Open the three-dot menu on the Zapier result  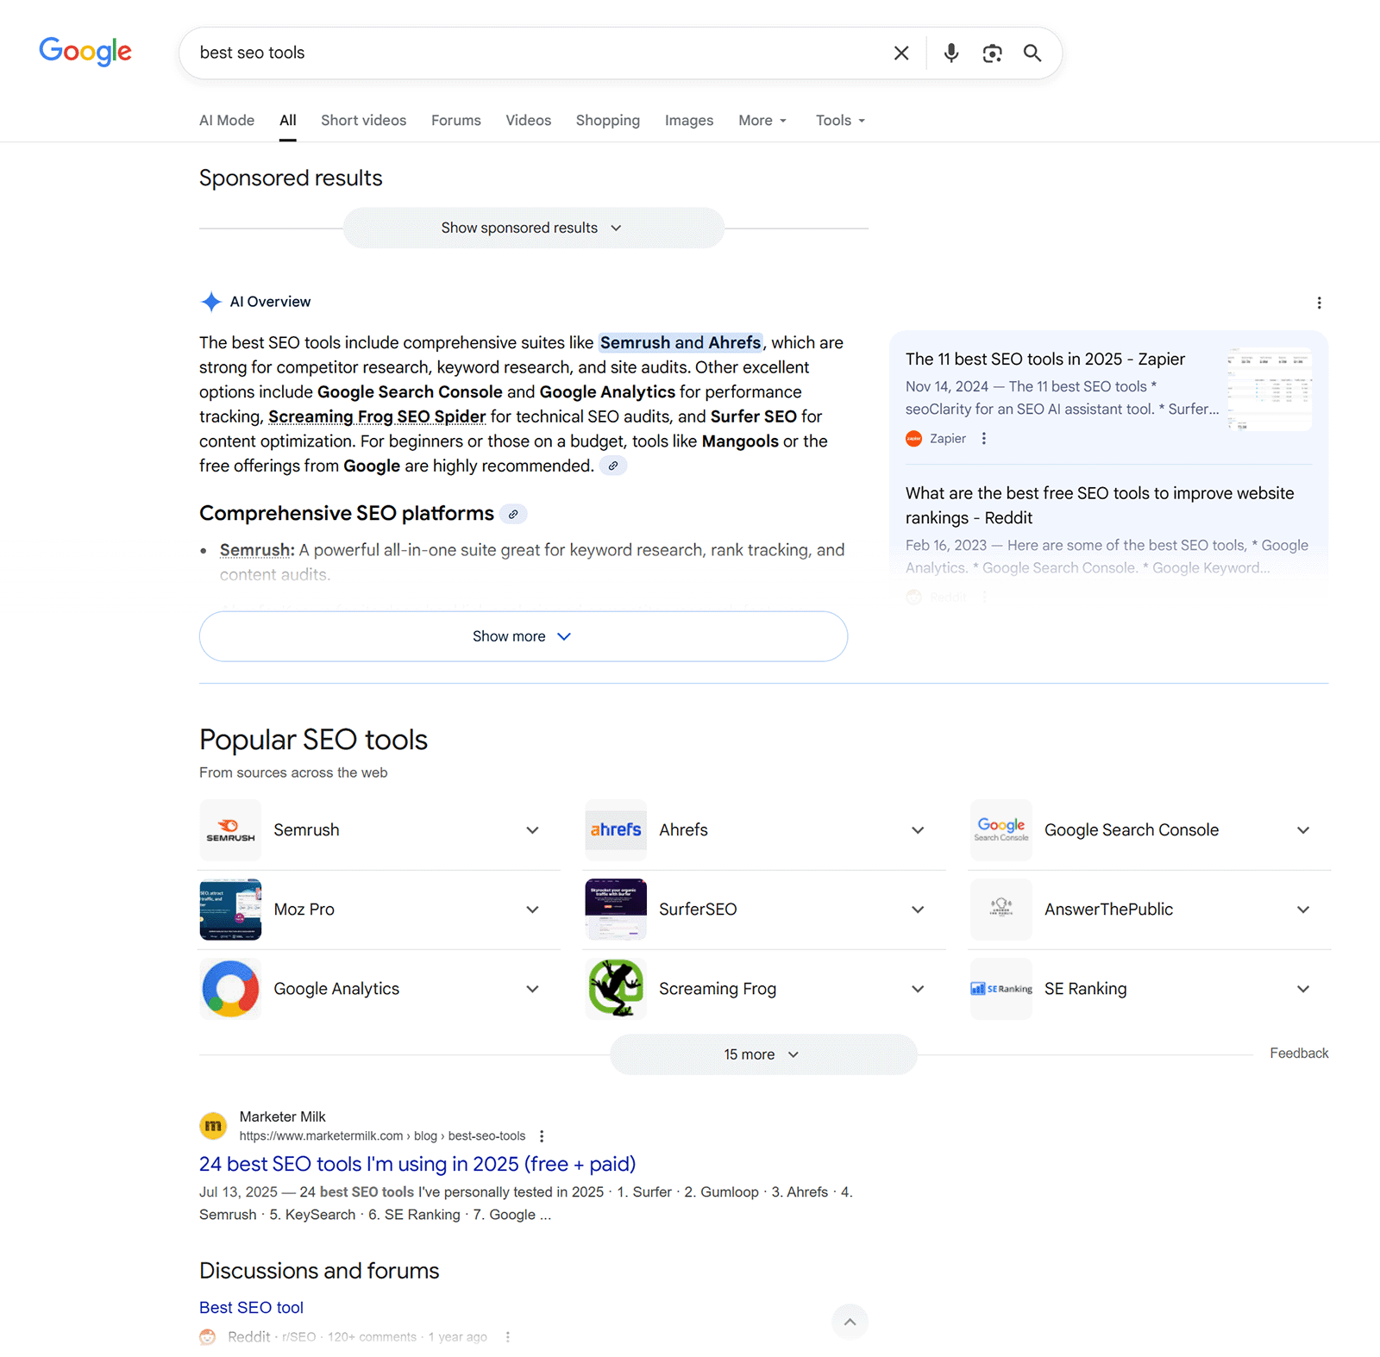pyautogui.click(x=983, y=438)
